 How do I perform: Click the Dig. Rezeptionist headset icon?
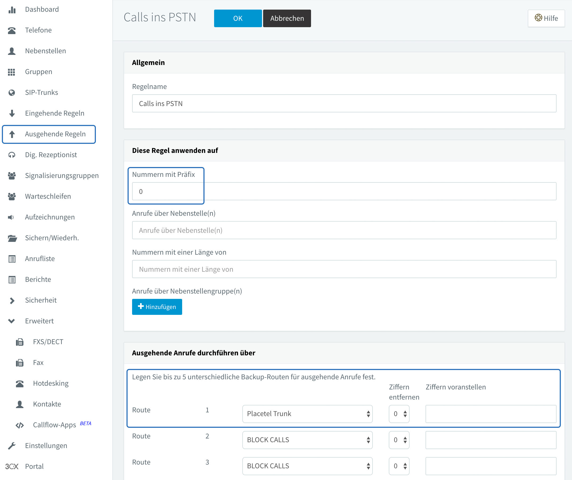click(12, 155)
